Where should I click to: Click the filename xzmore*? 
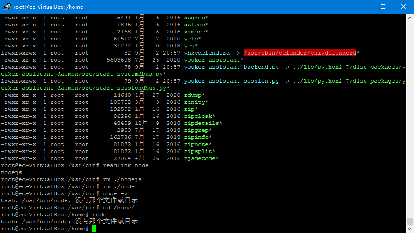coord(196,32)
